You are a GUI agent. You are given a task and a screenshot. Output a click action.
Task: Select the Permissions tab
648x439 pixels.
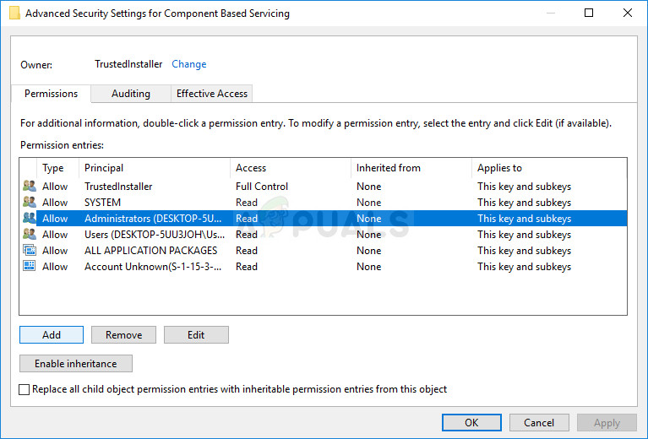pyautogui.click(x=51, y=94)
